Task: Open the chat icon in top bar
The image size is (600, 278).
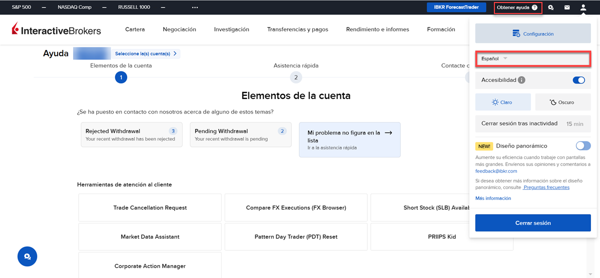Action: (x=551, y=7)
